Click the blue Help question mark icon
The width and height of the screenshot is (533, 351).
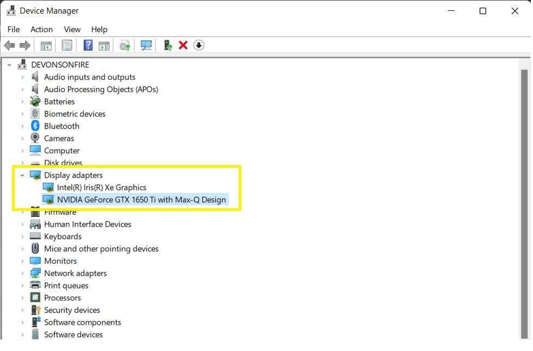point(87,45)
